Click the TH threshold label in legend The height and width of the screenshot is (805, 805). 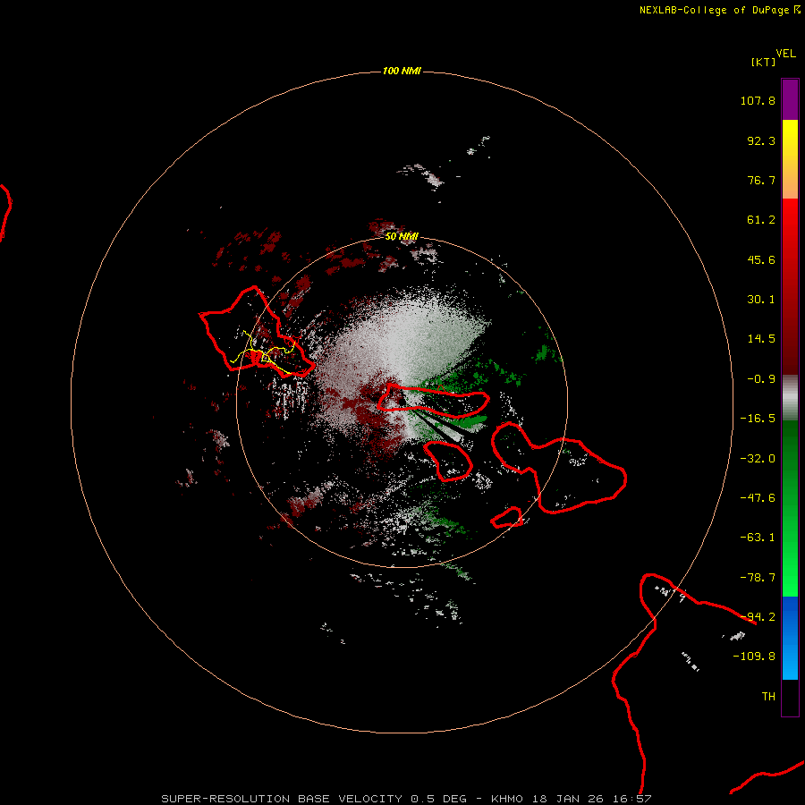[x=768, y=697]
